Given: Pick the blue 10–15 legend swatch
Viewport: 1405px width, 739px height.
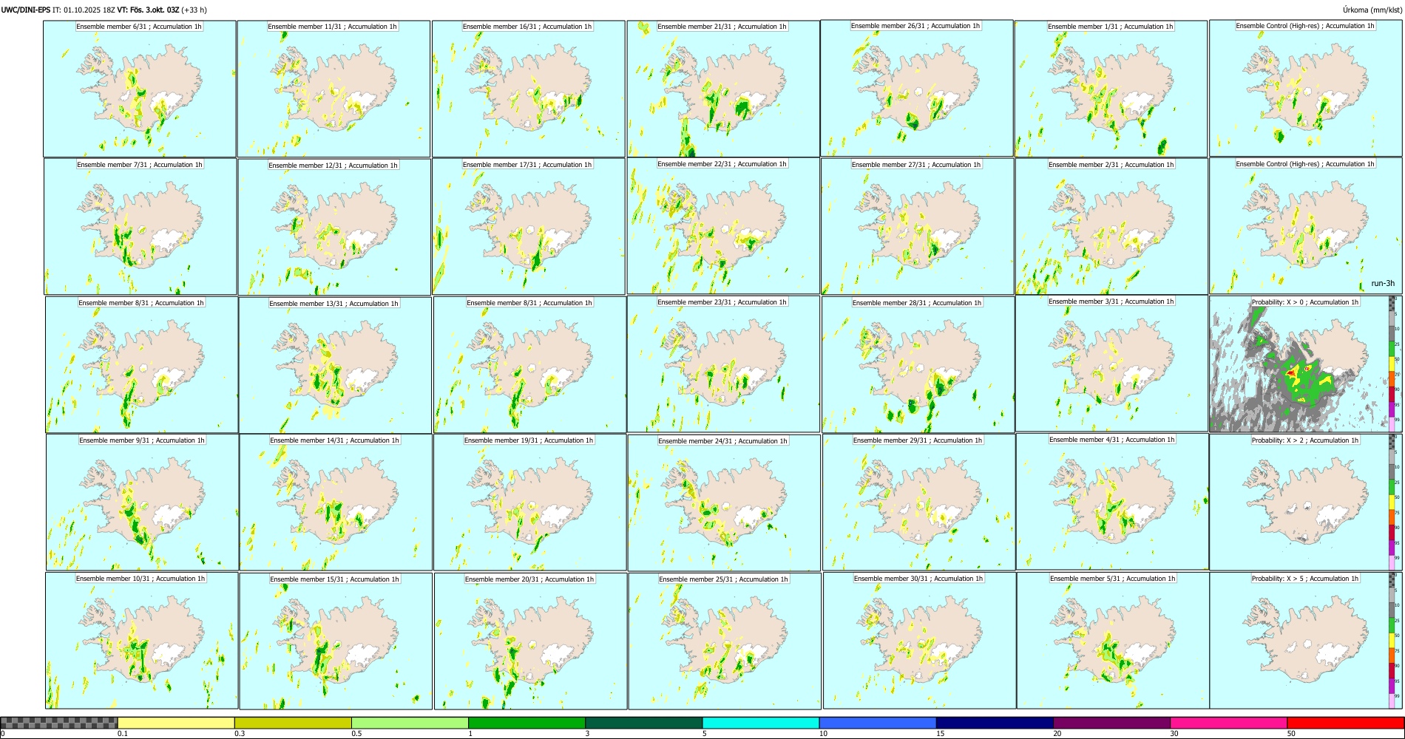Looking at the screenshot, I should click(878, 723).
